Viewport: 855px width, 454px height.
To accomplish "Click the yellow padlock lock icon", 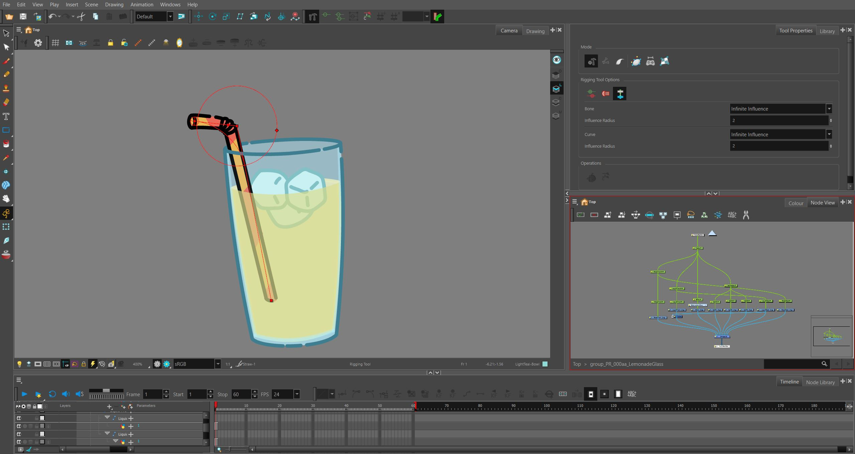I will point(110,43).
